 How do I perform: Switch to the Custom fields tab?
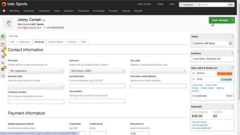[55, 42]
